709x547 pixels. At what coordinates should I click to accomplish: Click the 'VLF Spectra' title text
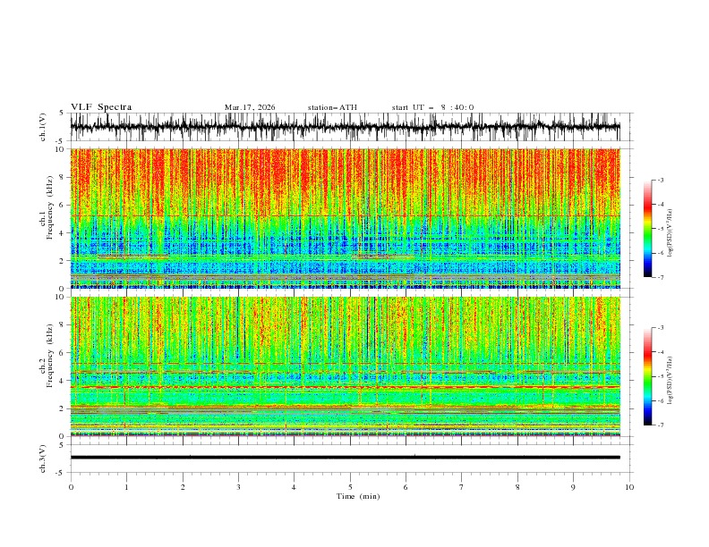pyautogui.click(x=101, y=107)
